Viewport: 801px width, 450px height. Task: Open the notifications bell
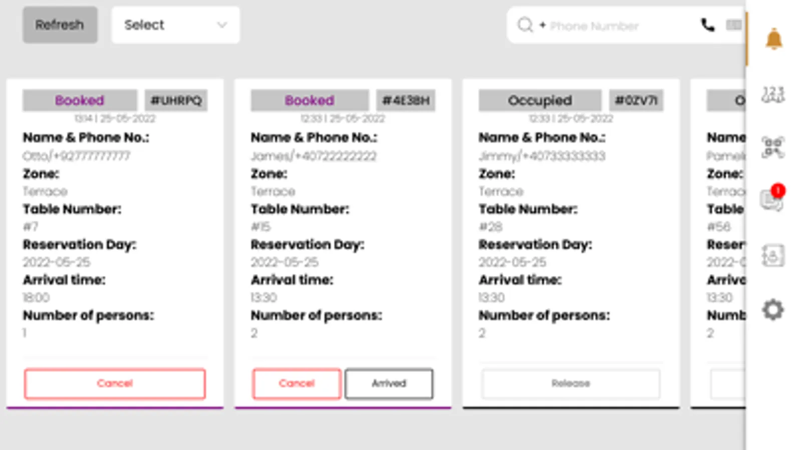(x=773, y=39)
